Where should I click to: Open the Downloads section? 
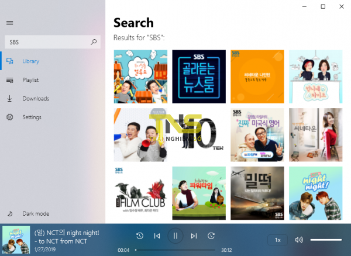click(36, 98)
